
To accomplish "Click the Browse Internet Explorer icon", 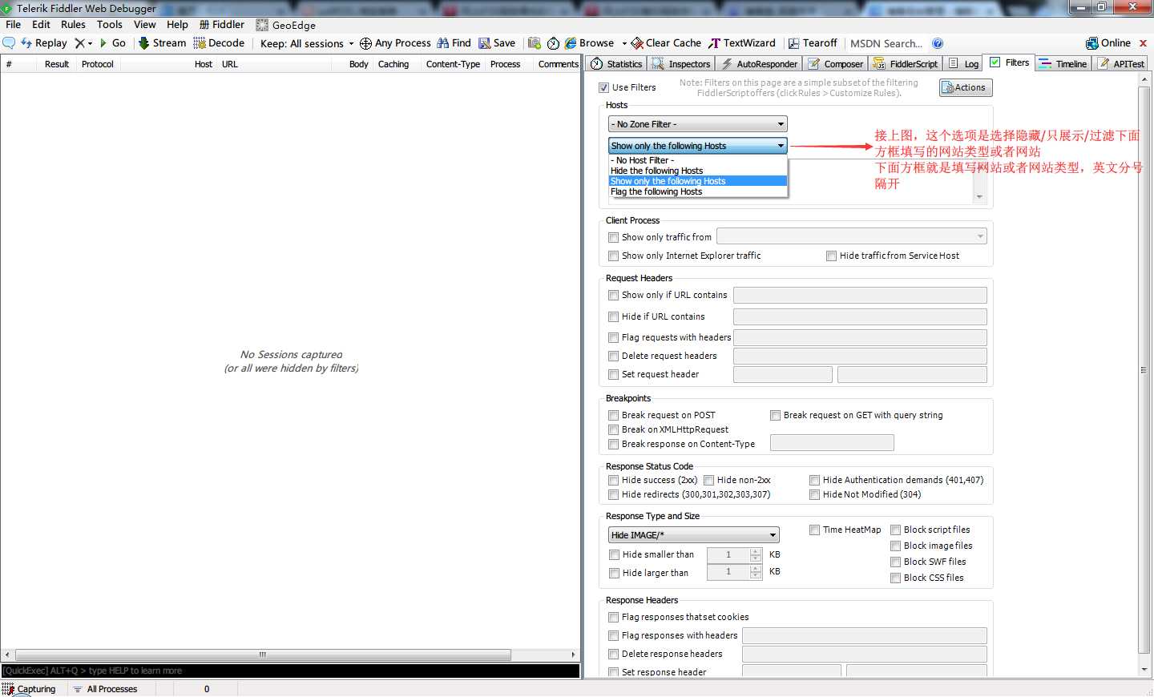I will point(571,43).
